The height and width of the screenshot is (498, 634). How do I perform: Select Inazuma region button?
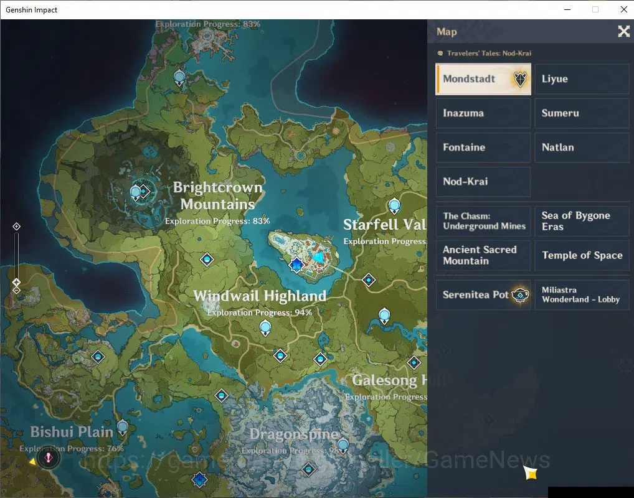pos(483,113)
